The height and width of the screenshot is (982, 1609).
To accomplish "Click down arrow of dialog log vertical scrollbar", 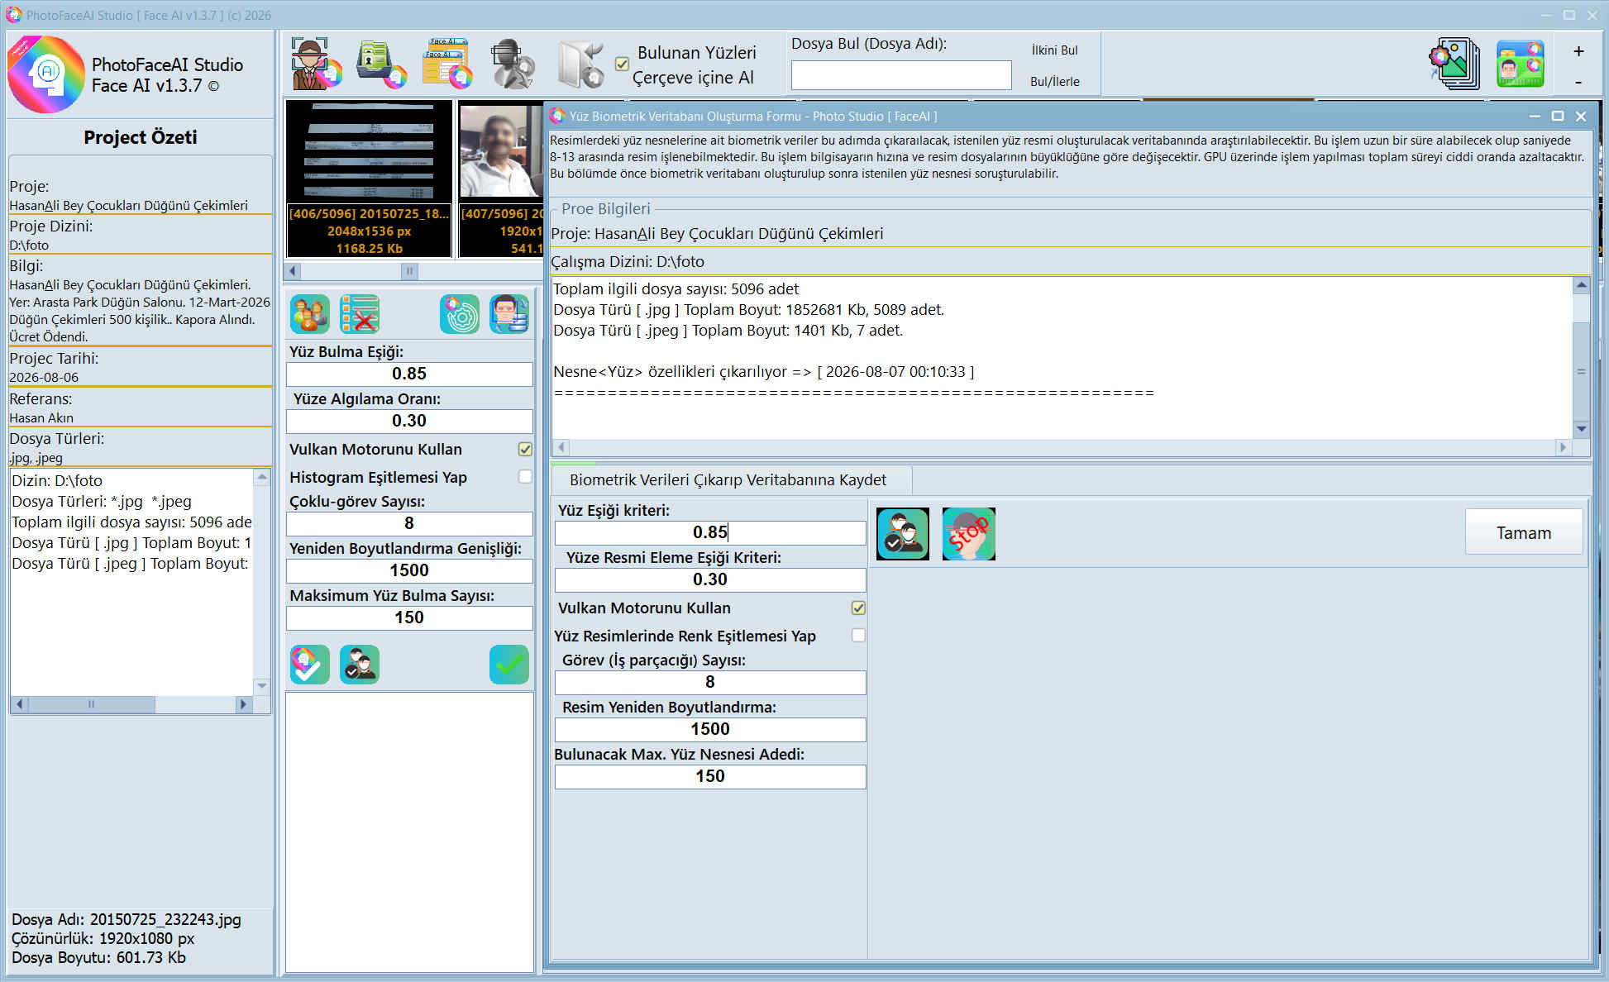I will 1582,429.
